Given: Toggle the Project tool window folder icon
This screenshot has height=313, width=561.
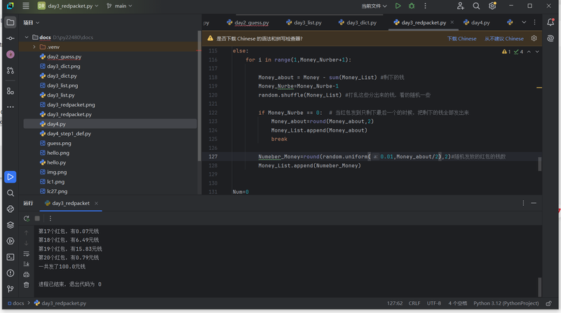Looking at the screenshot, I should [x=10, y=22].
